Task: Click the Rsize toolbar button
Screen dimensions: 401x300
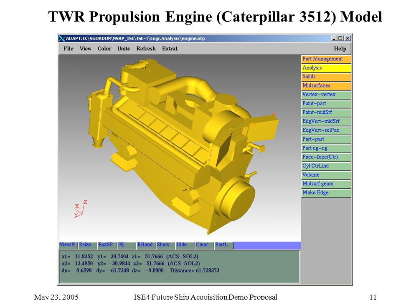Action: (87, 245)
